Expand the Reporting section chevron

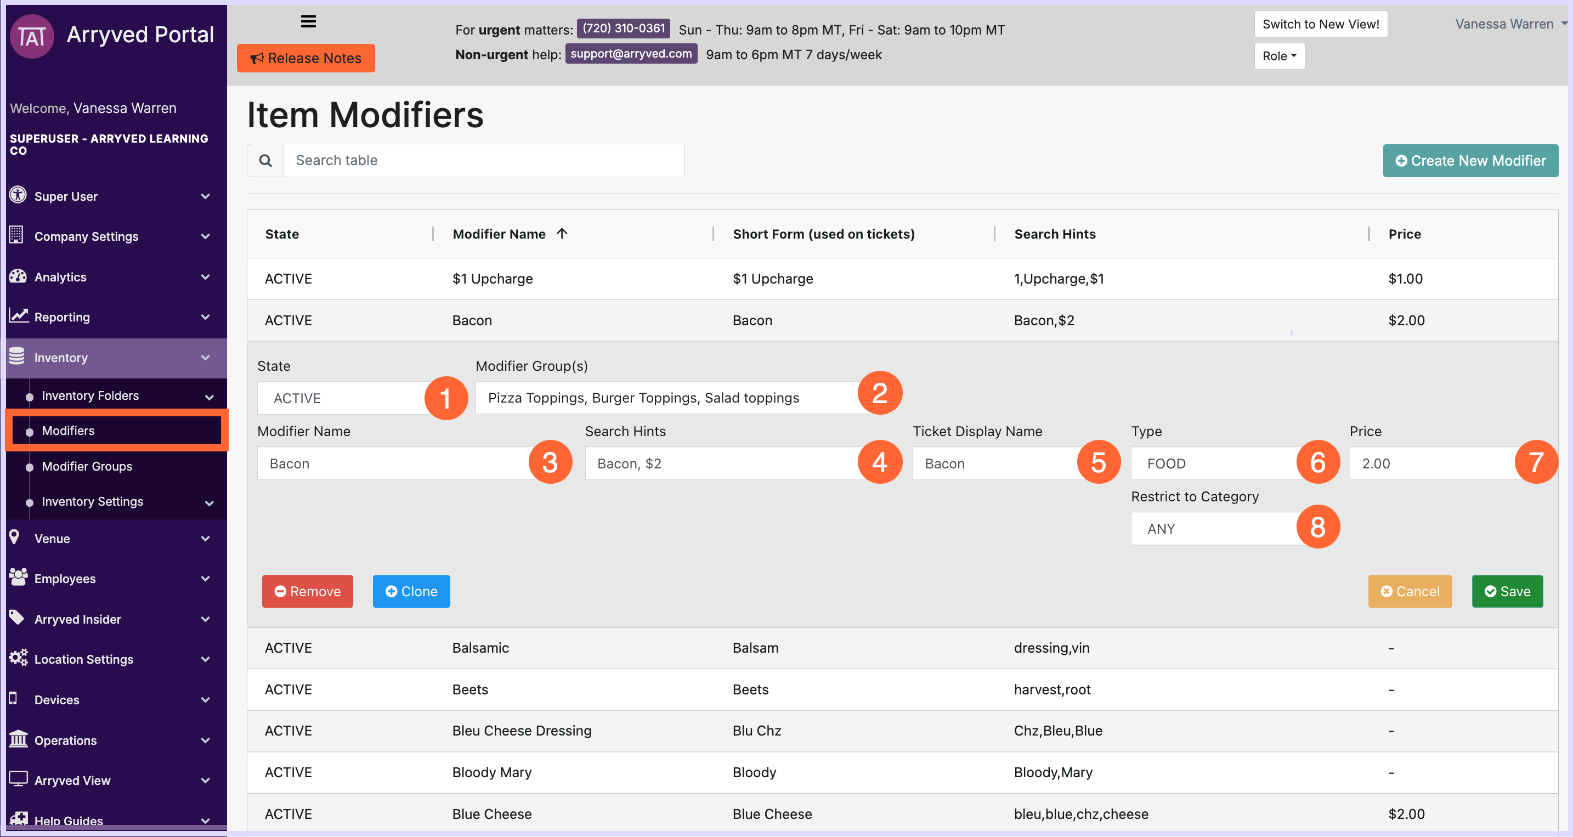206,318
